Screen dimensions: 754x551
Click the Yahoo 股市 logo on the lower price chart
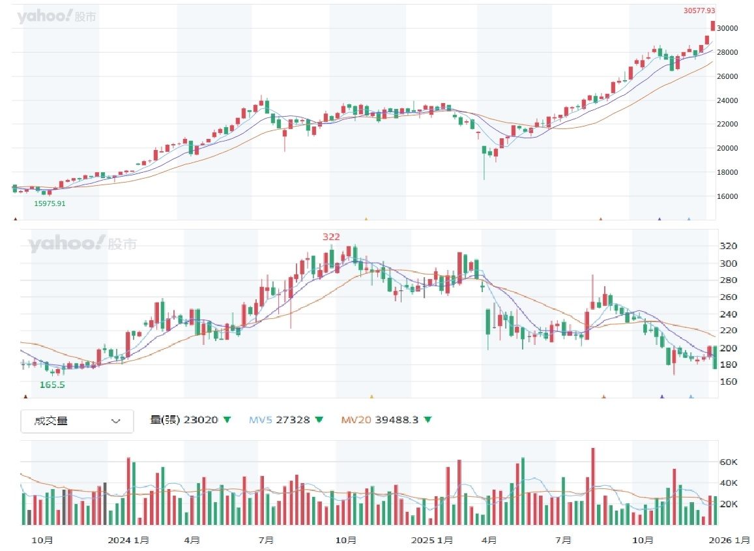pos(82,245)
